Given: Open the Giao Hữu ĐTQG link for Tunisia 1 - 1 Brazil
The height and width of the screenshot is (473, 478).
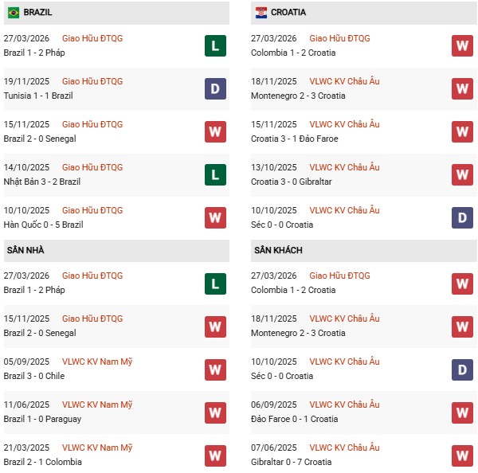Looking at the screenshot, I should pos(92,81).
